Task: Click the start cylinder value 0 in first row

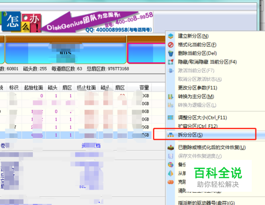Action: [x=41, y=96]
